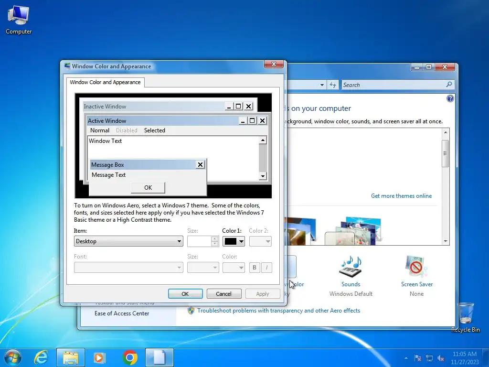489x367 pixels.
Task: Click the muted volume tray icon
Action: [x=441, y=358]
